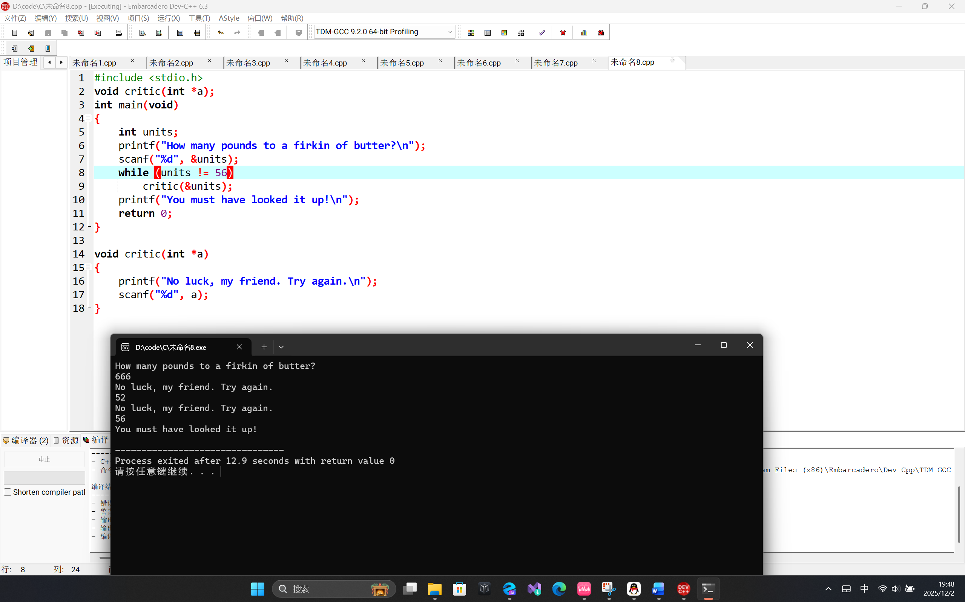
Task: Click the purple checkmark syntax check icon
Action: 542,33
